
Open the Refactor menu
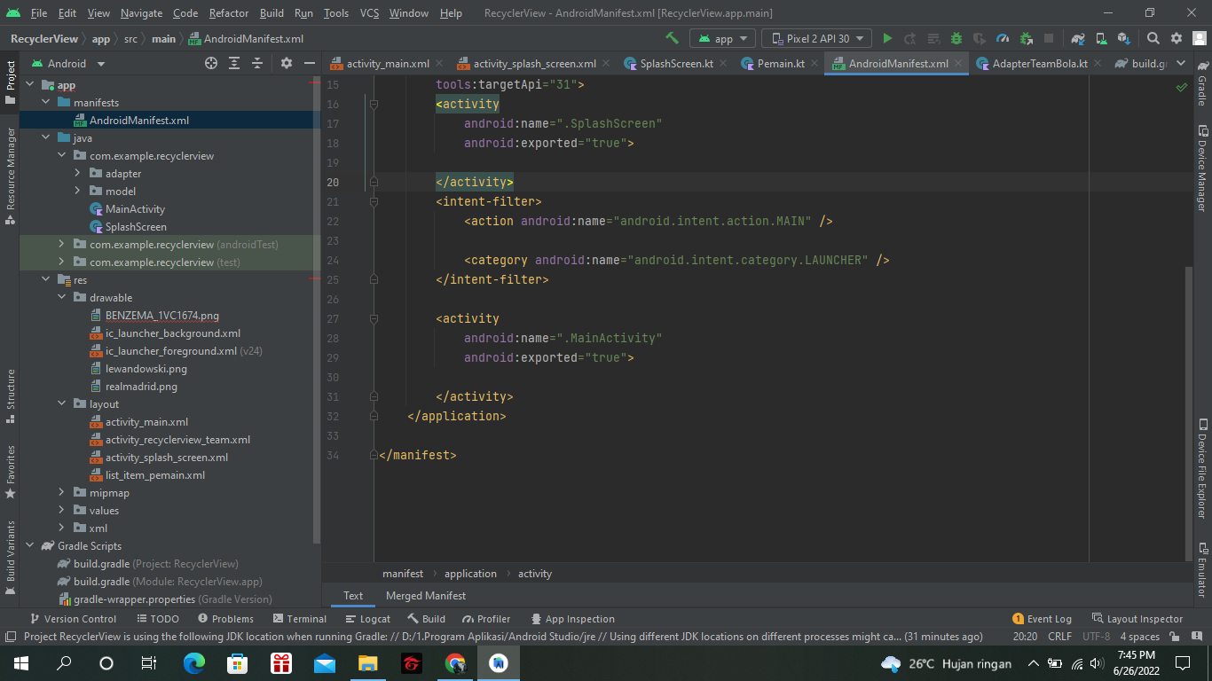tap(228, 13)
